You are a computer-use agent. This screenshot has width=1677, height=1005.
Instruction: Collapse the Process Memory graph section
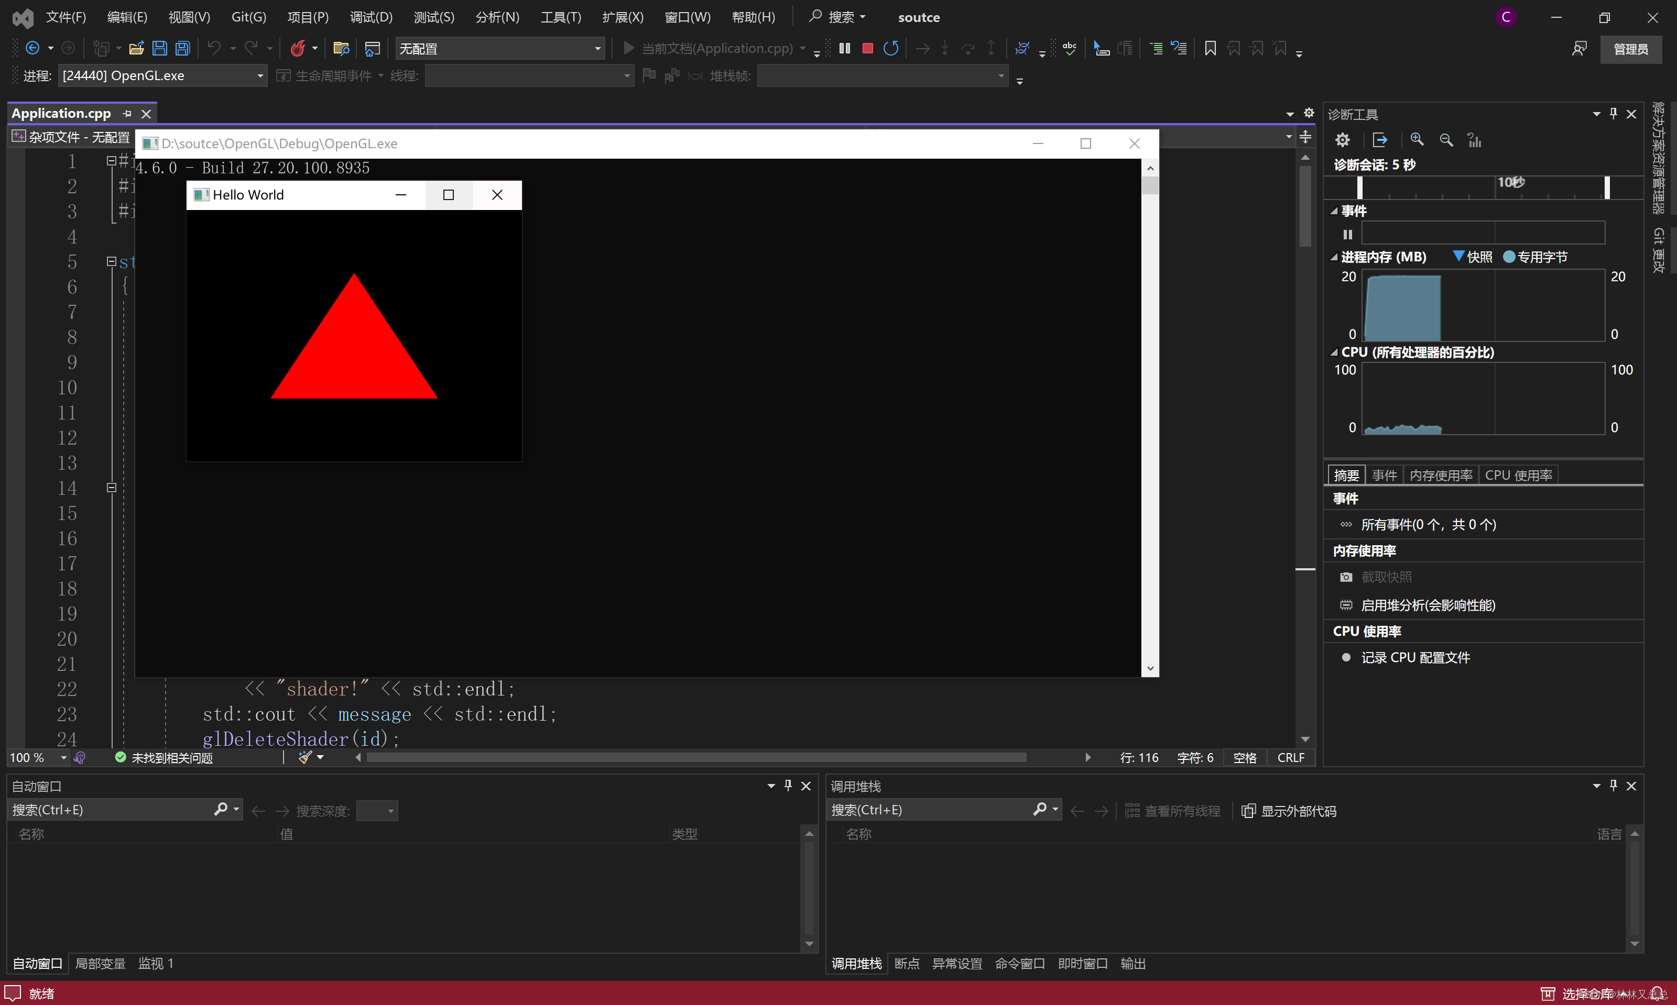[1334, 257]
